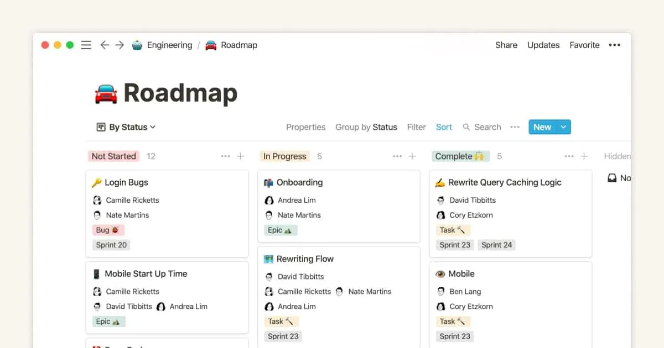Viewport: 664px width, 348px height.
Task: Click the board view icon beside By Status
Action: (102, 126)
